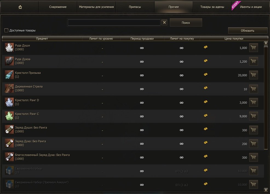Clear the search field with X
This screenshot has width=270, height=194.
(x=165, y=22)
